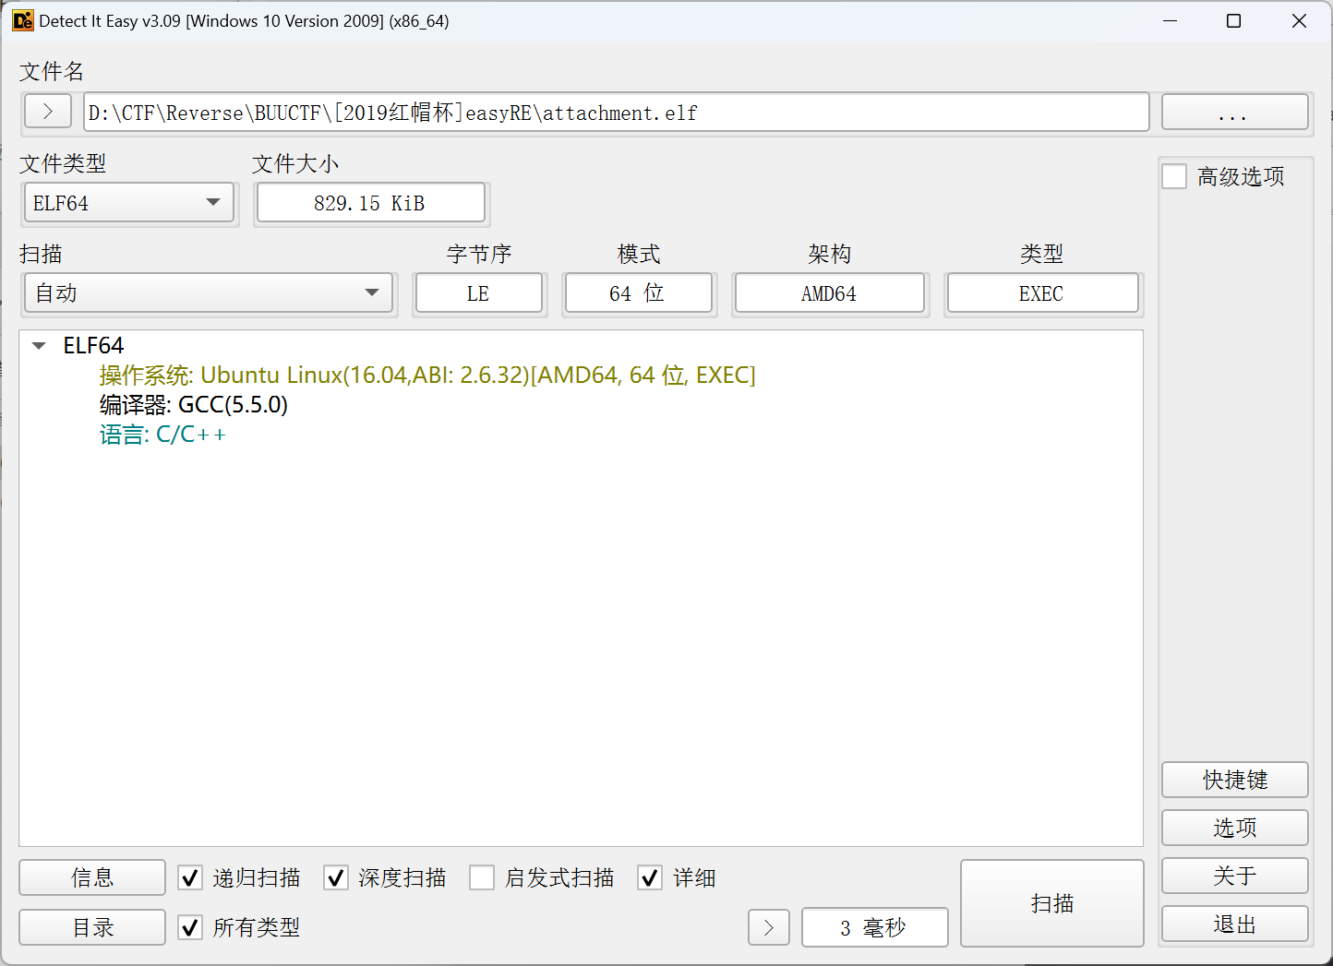Select the ELF64 tree root item
The width and height of the screenshot is (1333, 966).
tap(93, 346)
